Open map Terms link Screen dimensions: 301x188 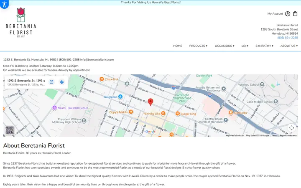274,135
